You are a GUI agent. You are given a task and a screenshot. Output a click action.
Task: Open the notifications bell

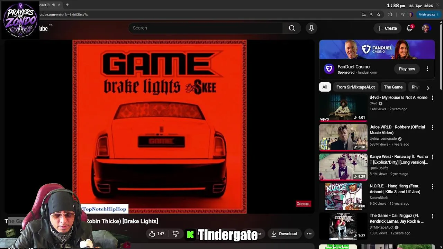tap(410, 28)
